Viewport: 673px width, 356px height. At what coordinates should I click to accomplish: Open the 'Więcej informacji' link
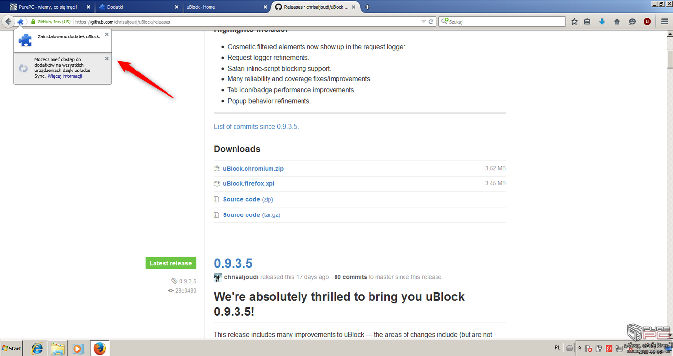[65, 76]
